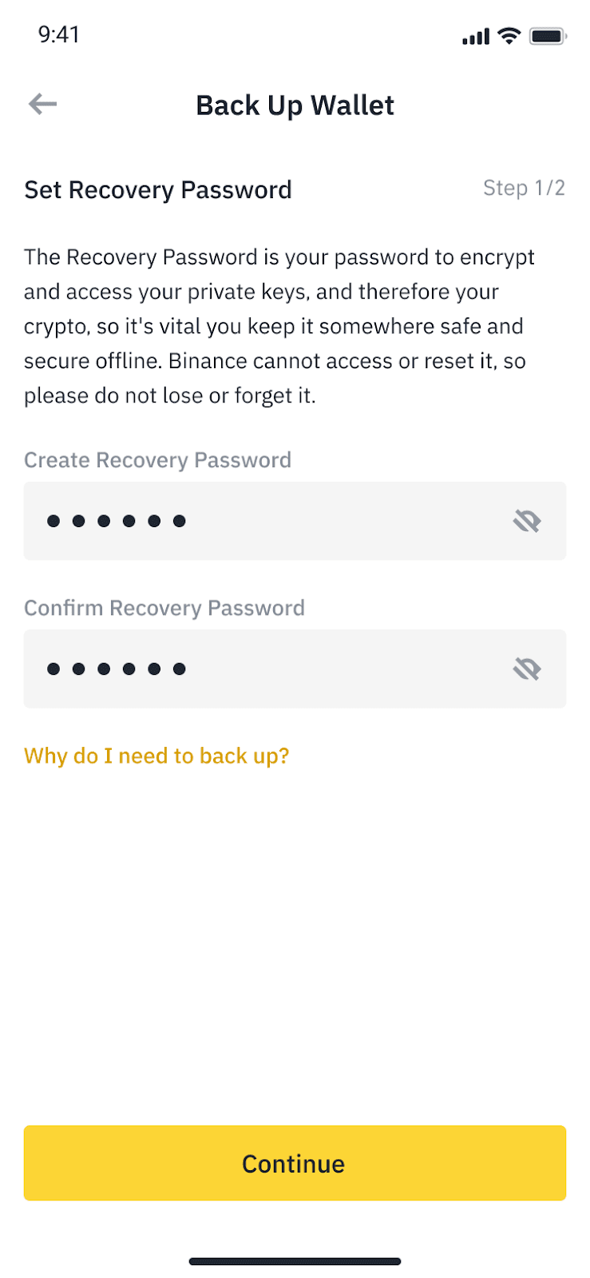Click the cellular signal strength icon
The width and height of the screenshot is (590, 1278).
[x=476, y=36]
